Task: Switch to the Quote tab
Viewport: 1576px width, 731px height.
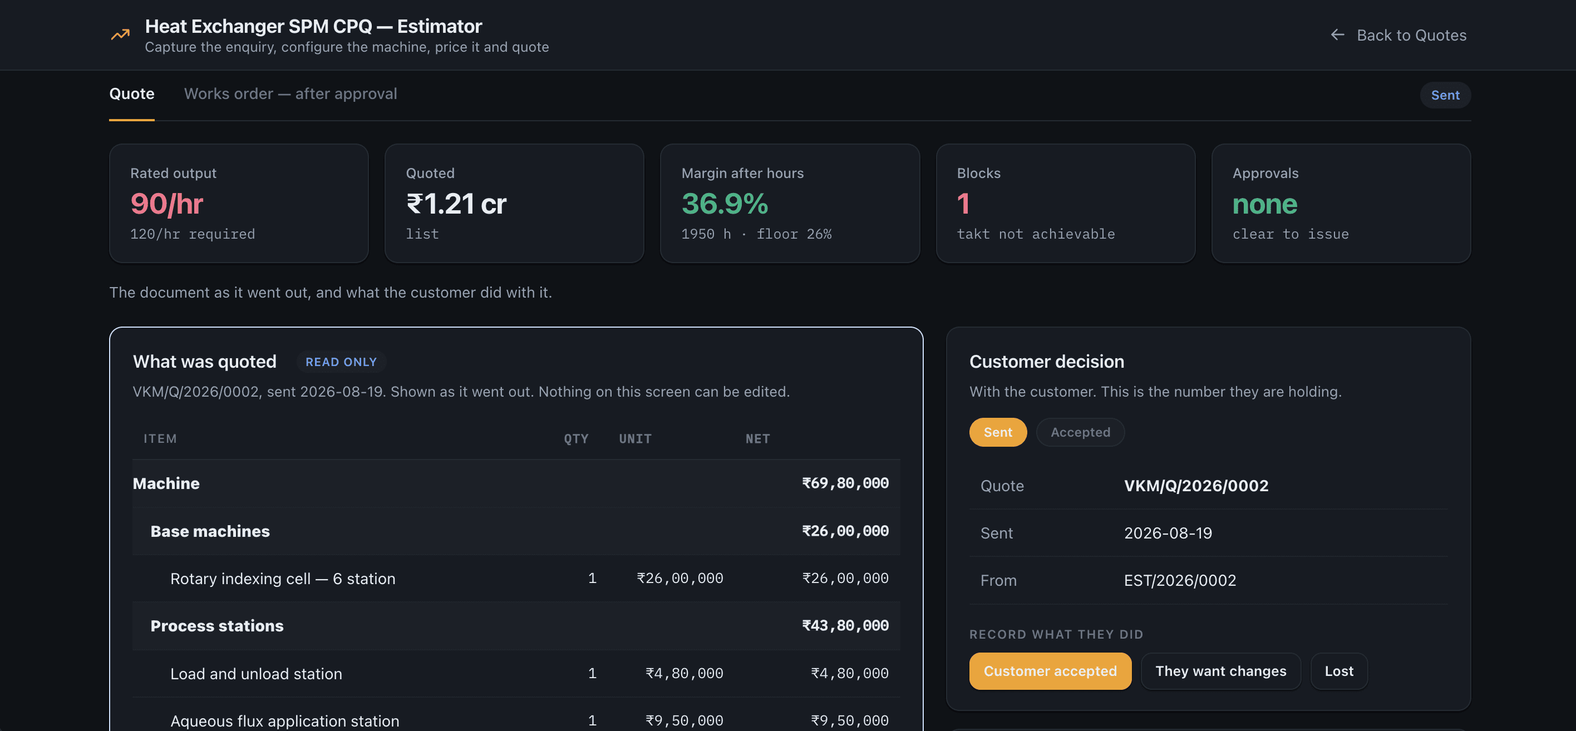Action: 131,93
